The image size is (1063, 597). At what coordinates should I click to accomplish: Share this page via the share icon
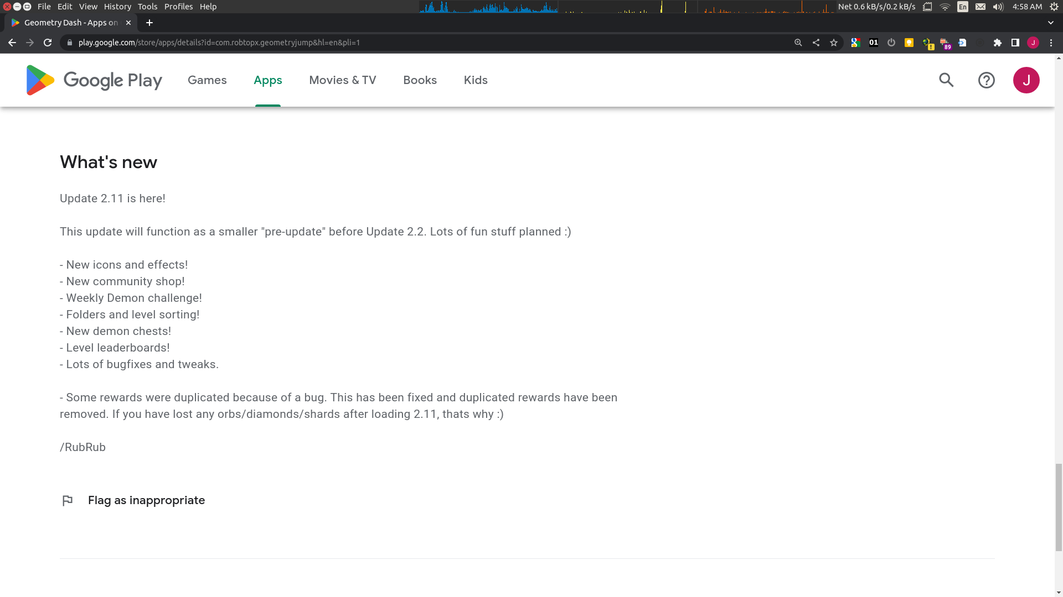(816, 43)
